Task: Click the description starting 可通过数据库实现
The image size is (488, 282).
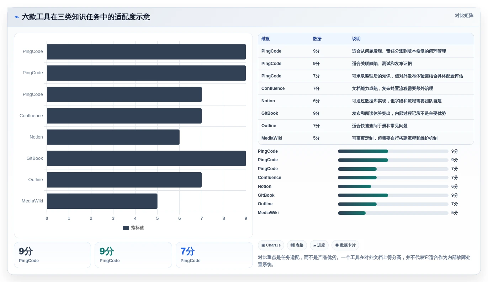Action: pos(397,101)
